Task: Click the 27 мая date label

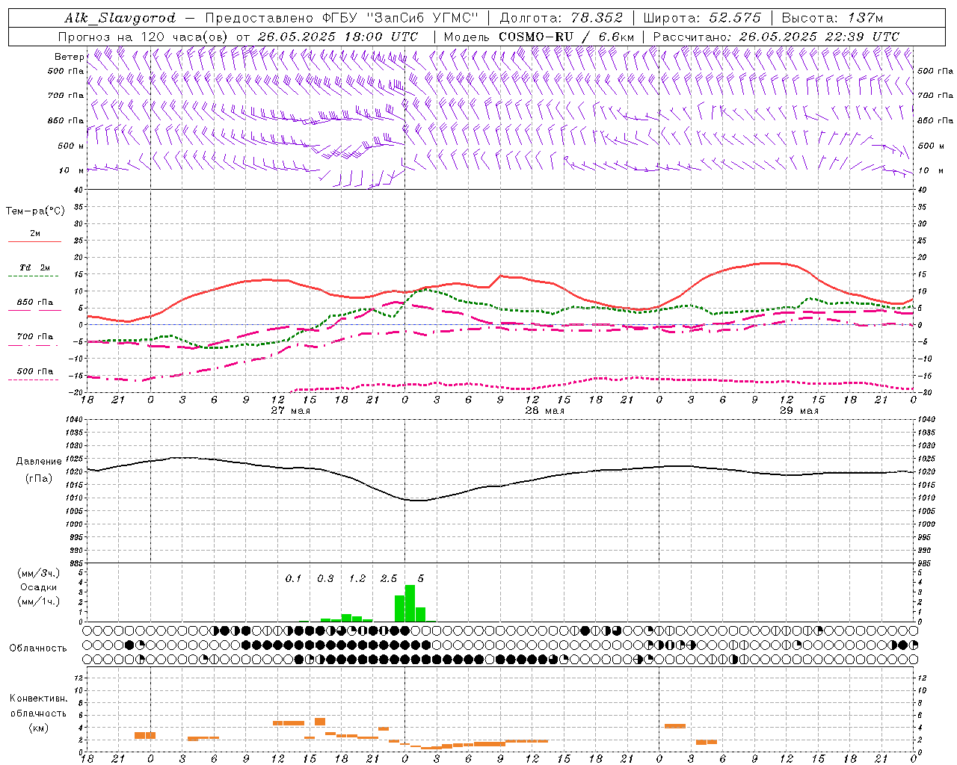Action: 291,411
